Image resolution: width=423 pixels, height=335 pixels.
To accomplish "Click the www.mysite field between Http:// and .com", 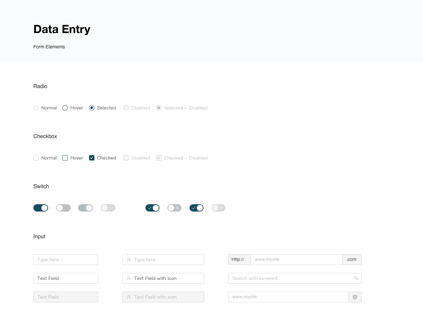I will click(296, 260).
